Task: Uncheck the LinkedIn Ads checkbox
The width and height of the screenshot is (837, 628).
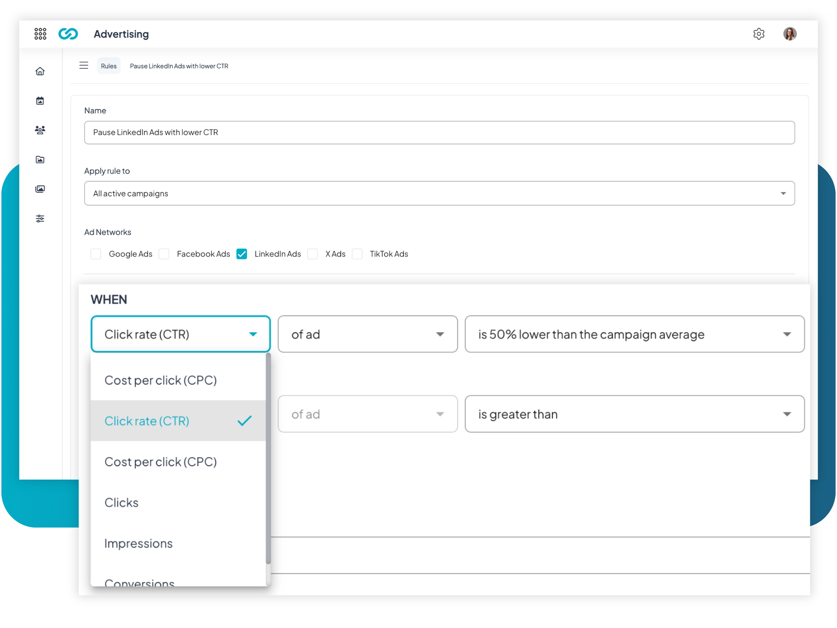Action: point(242,254)
